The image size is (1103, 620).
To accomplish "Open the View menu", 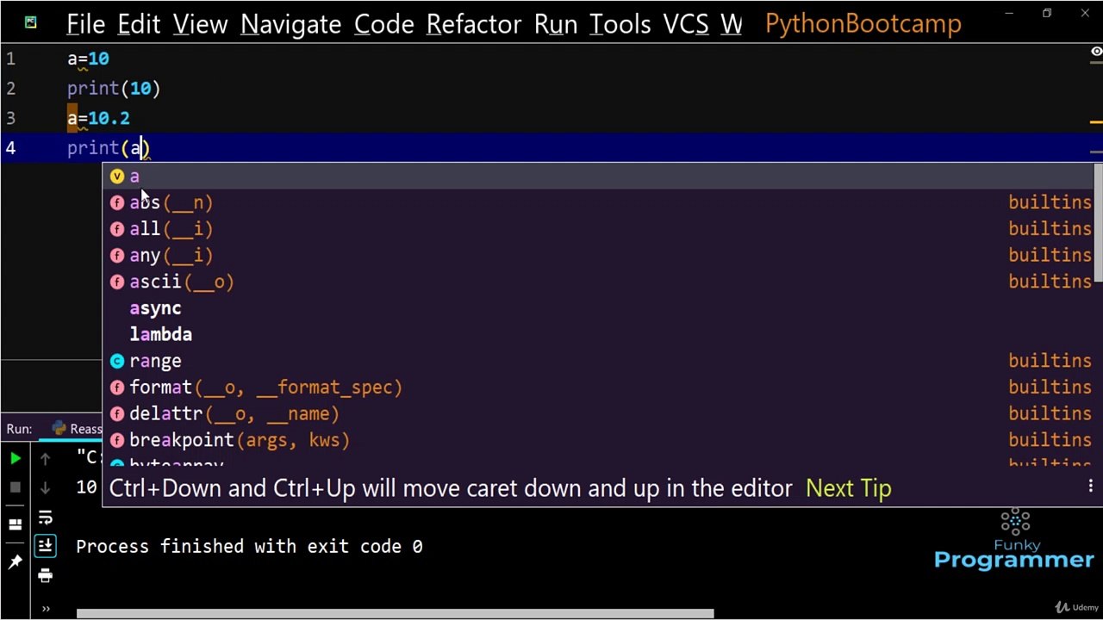I will [x=200, y=24].
